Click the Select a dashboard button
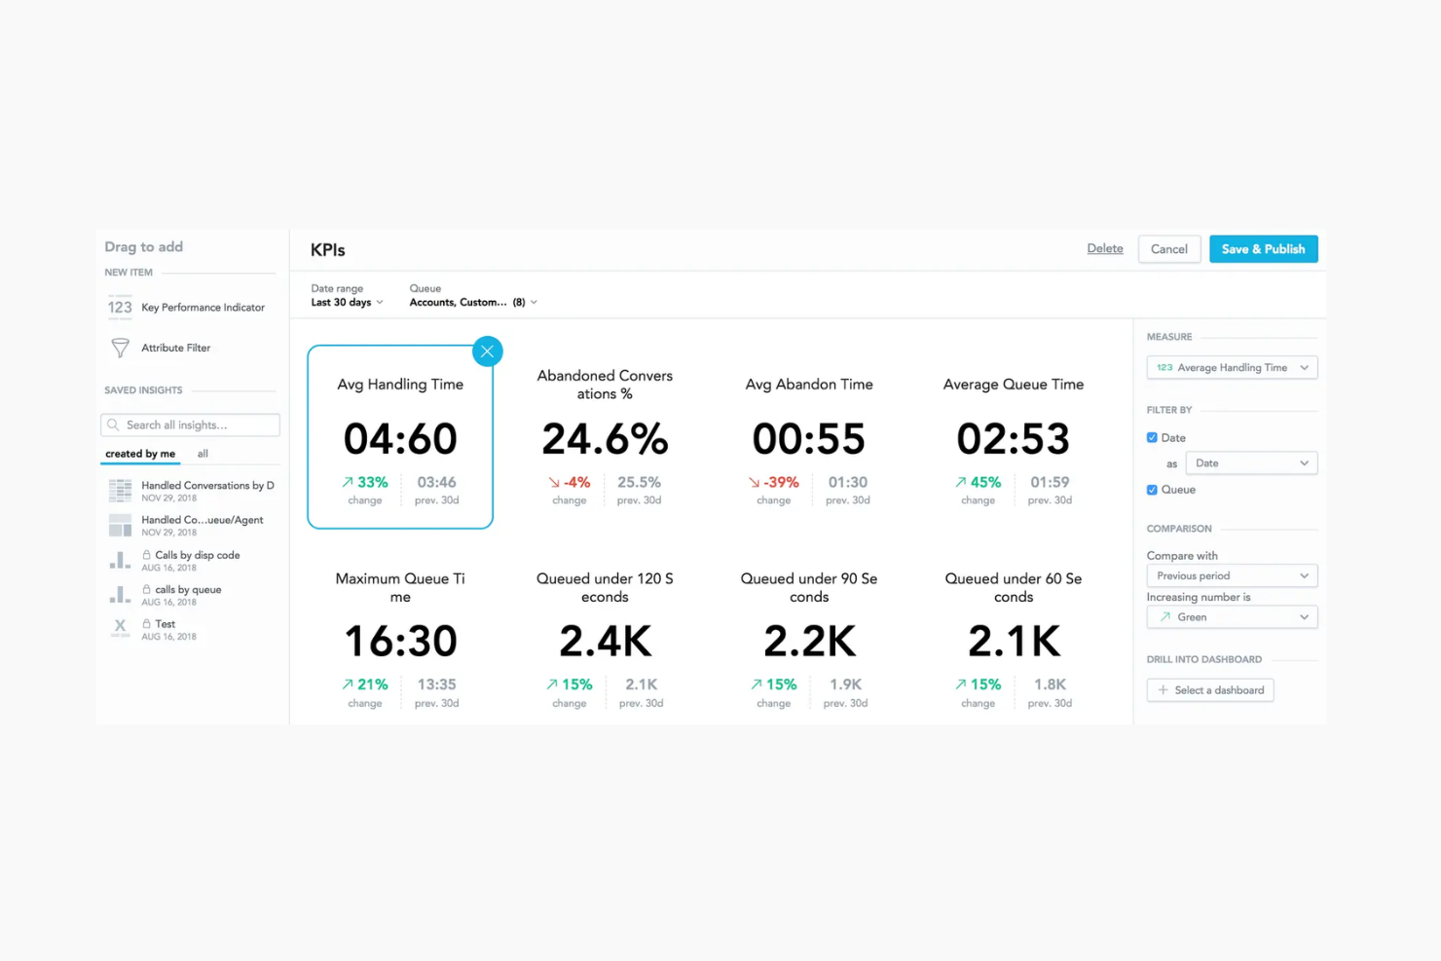 tap(1210, 690)
